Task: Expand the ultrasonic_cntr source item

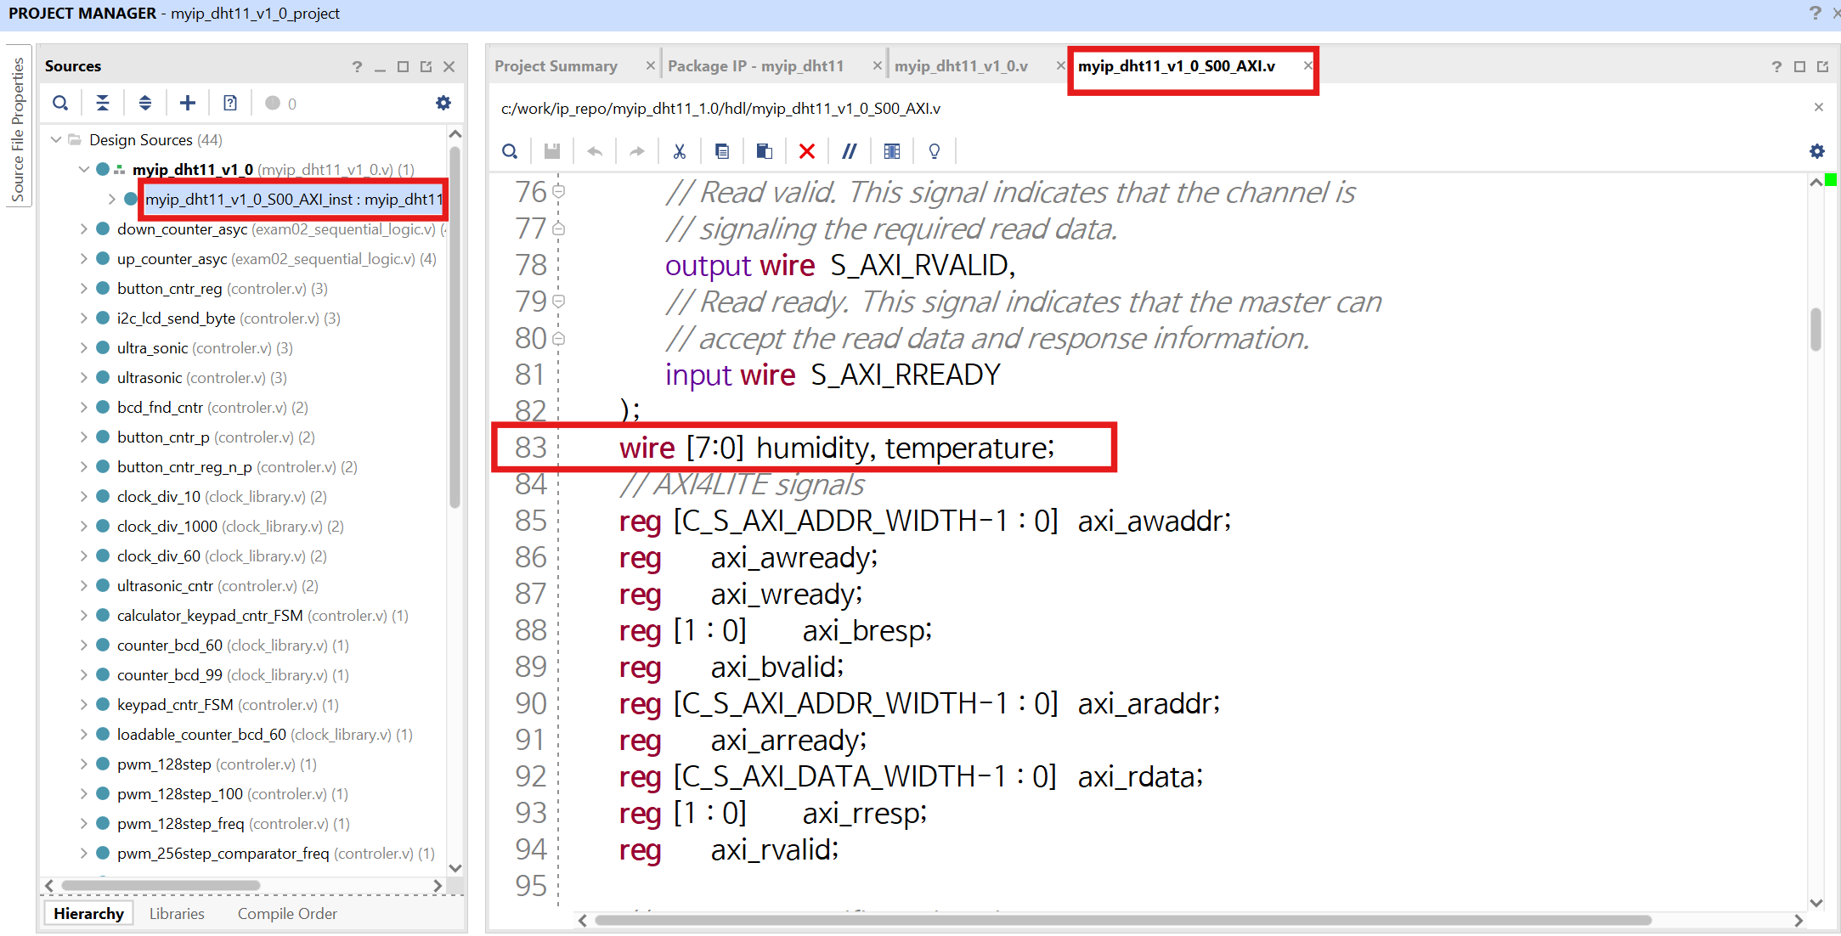Action: tap(83, 586)
